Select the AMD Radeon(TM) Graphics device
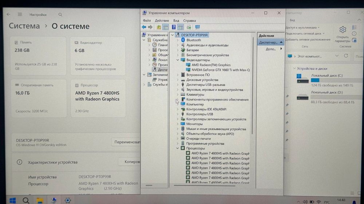 pyautogui.click(x=211, y=65)
